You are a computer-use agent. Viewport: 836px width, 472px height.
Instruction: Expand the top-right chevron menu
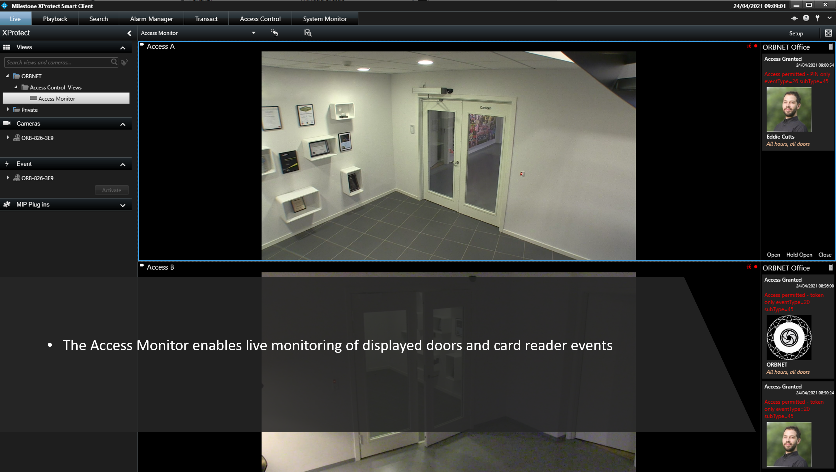pos(829,18)
